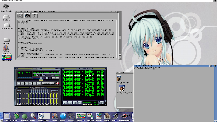Launch Shell from the dock
The width and height of the screenshot is (217, 122).
point(7,116)
